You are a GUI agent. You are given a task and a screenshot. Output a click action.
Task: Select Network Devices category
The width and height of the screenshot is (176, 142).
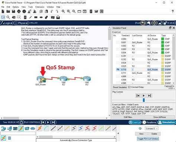(3, 129)
